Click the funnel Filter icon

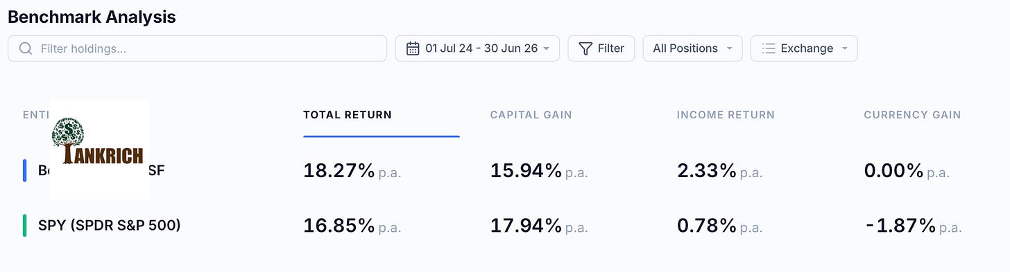click(585, 48)
